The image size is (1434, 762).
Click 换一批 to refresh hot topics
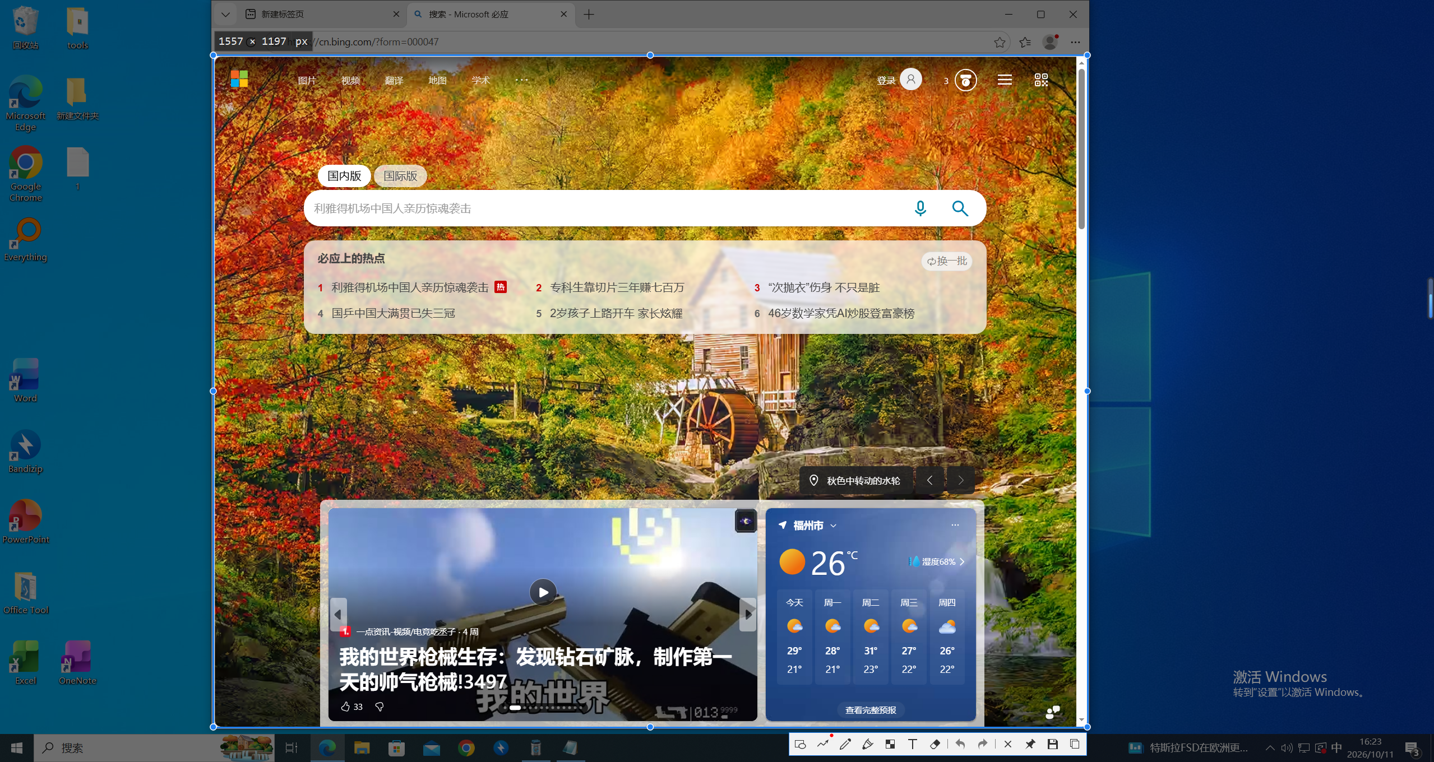pos(947,261)
